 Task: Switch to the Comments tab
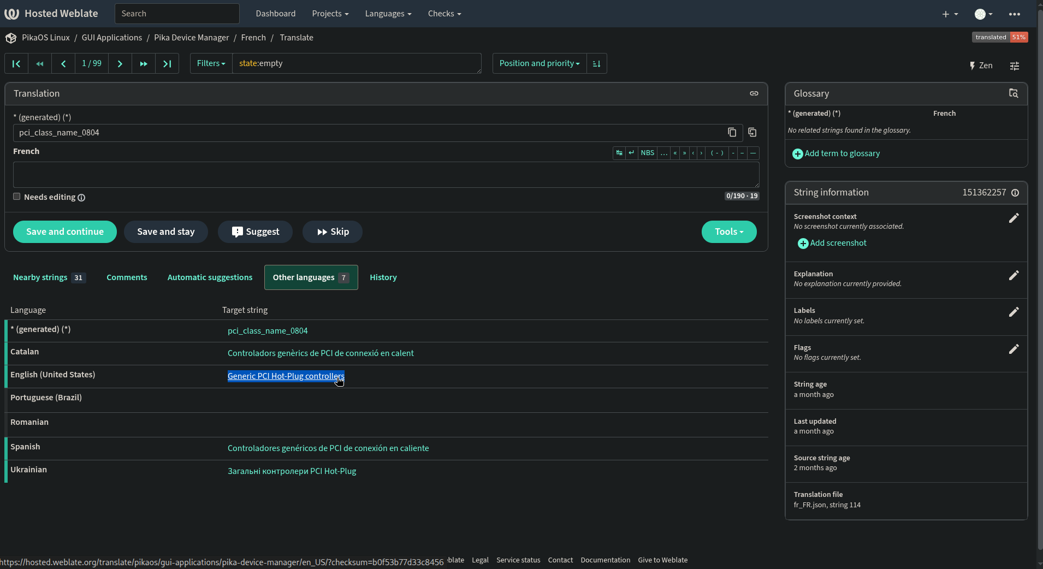(127, 277)
